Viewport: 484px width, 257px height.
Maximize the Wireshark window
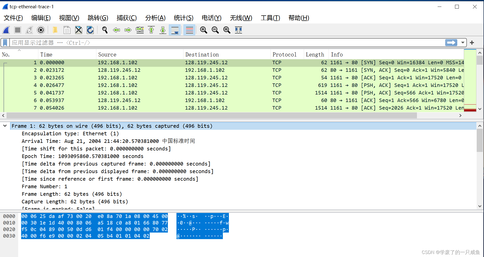(x=457, y=7)
